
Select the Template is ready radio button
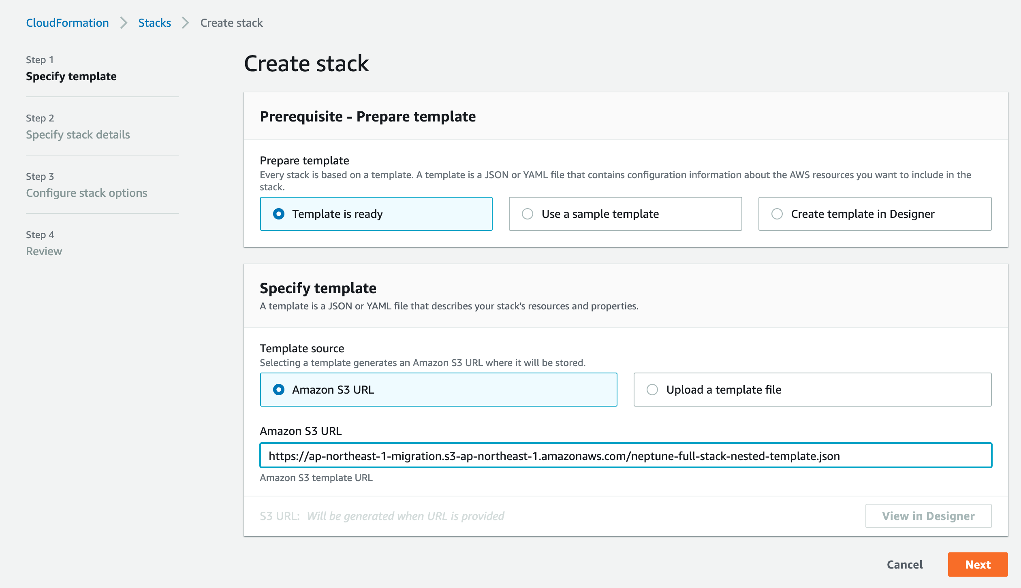click(279, 214)
